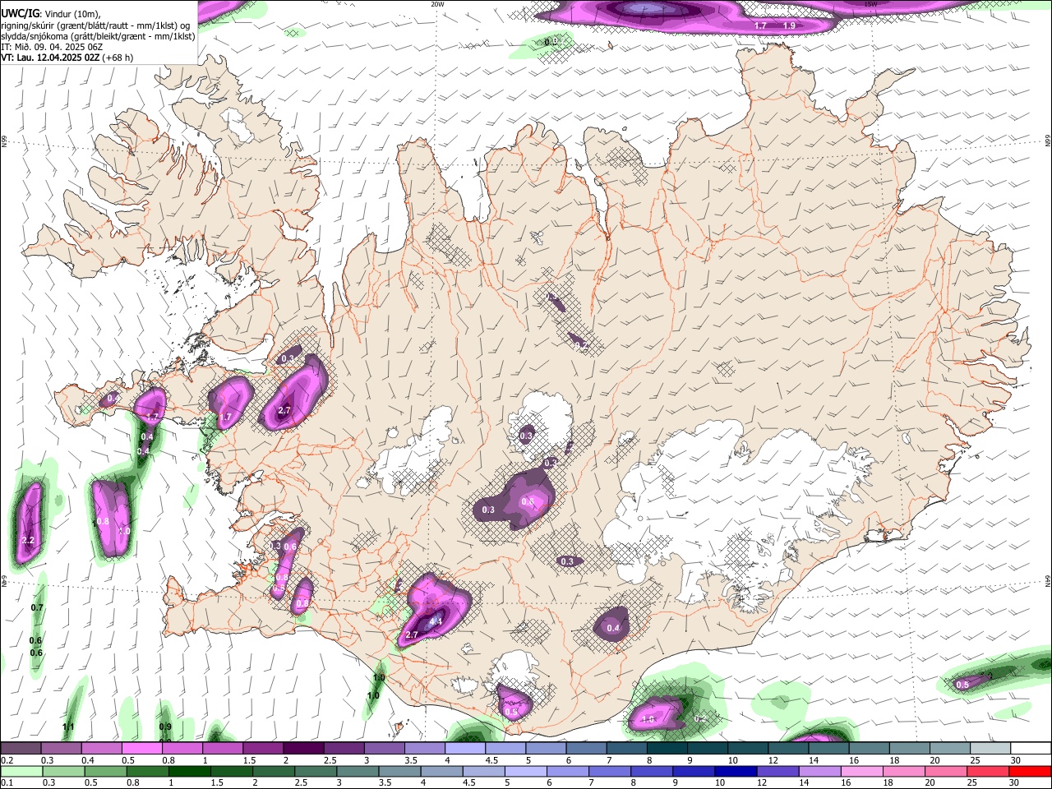Click the '0.2' label on the upper legend row
The height and width of the screenshot is (789, 1052).
point(6,760)
